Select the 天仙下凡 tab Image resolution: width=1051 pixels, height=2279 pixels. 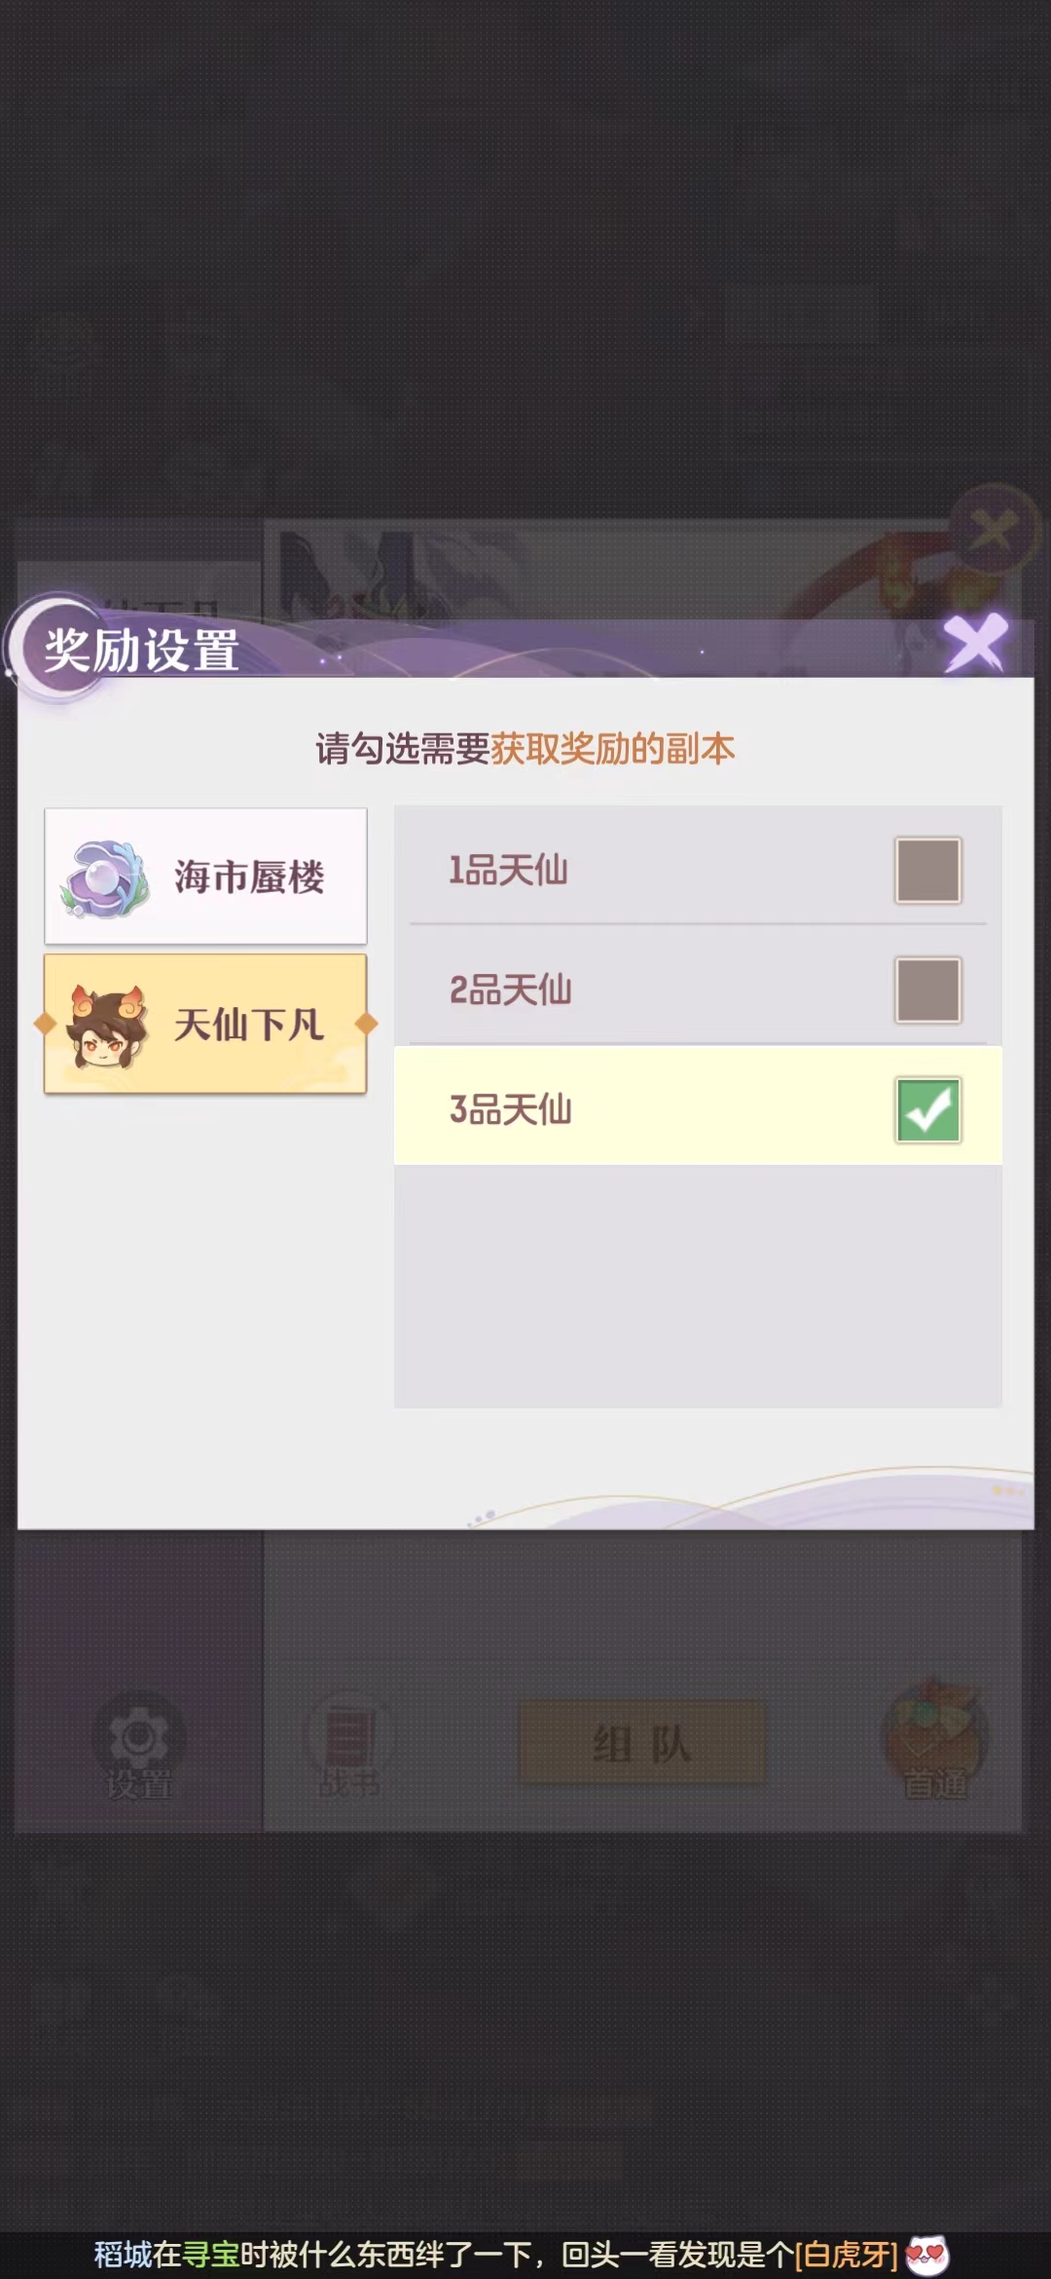tap(205, 1024)
